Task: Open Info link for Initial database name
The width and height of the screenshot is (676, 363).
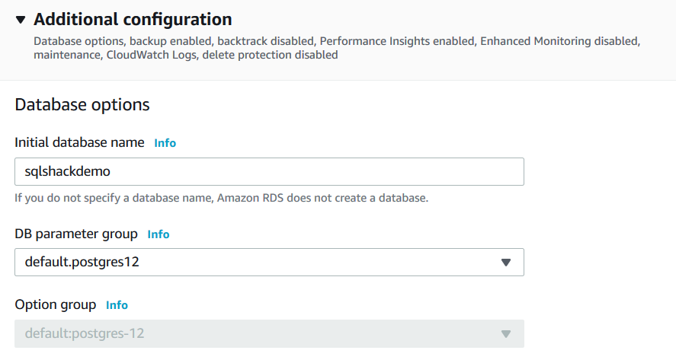Action: [165, 142]
